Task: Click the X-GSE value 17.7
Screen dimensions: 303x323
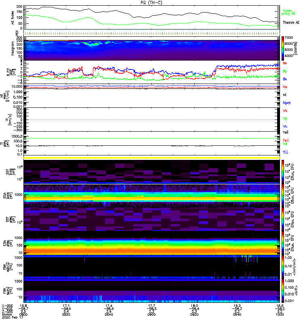Action: pyautogui.click(x=151, y=306)
